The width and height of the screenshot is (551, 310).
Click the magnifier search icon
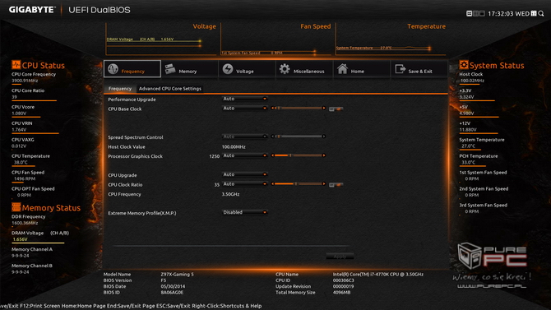[541, 13]
